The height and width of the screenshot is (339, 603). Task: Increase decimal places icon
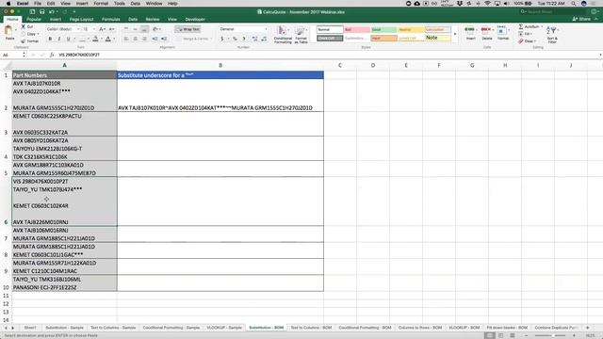pos(254,39)
